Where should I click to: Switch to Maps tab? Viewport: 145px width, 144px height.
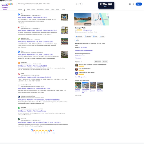click(x=28, y=9)
